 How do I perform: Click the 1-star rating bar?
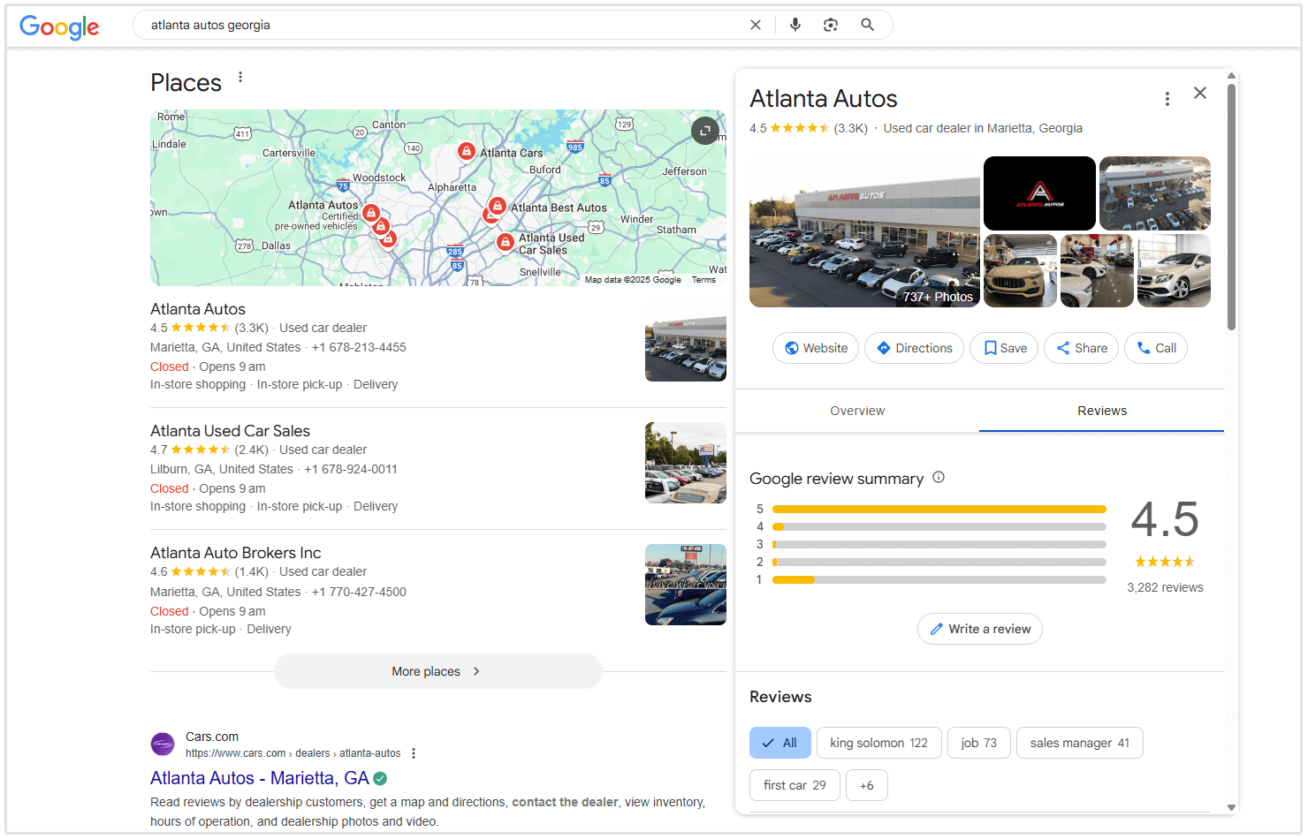[x=939, y=579]
